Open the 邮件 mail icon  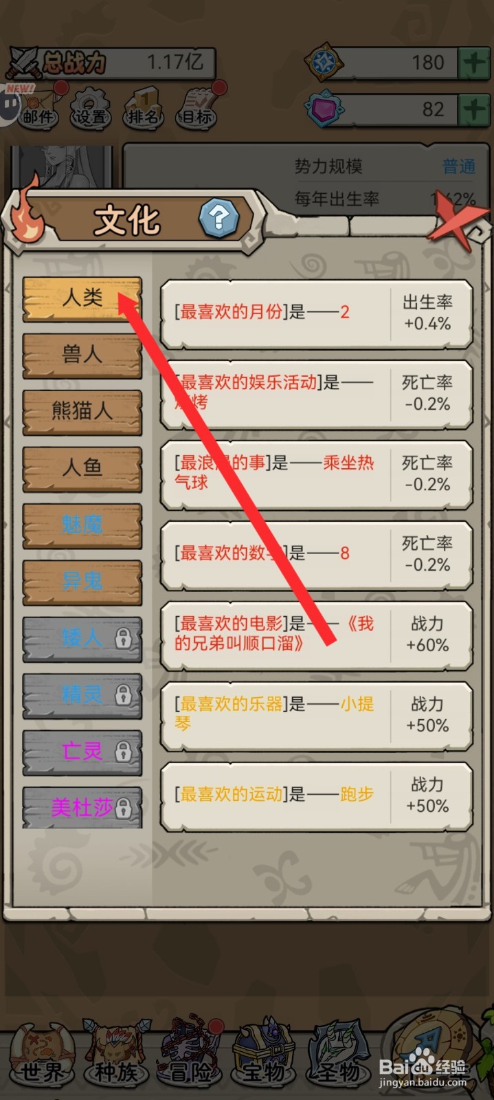coord(38,106)
